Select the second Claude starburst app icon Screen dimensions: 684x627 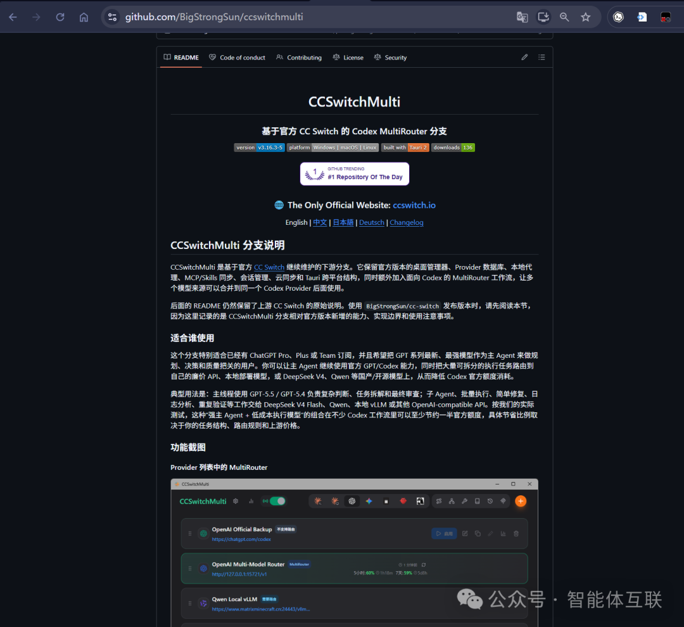click(335, 501)
